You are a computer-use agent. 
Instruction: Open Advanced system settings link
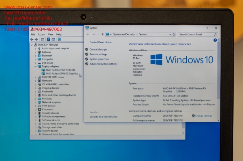tap(104, 64)
